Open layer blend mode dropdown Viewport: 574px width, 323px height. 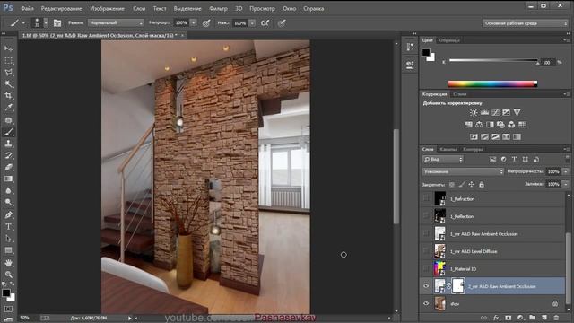[463, 171]
